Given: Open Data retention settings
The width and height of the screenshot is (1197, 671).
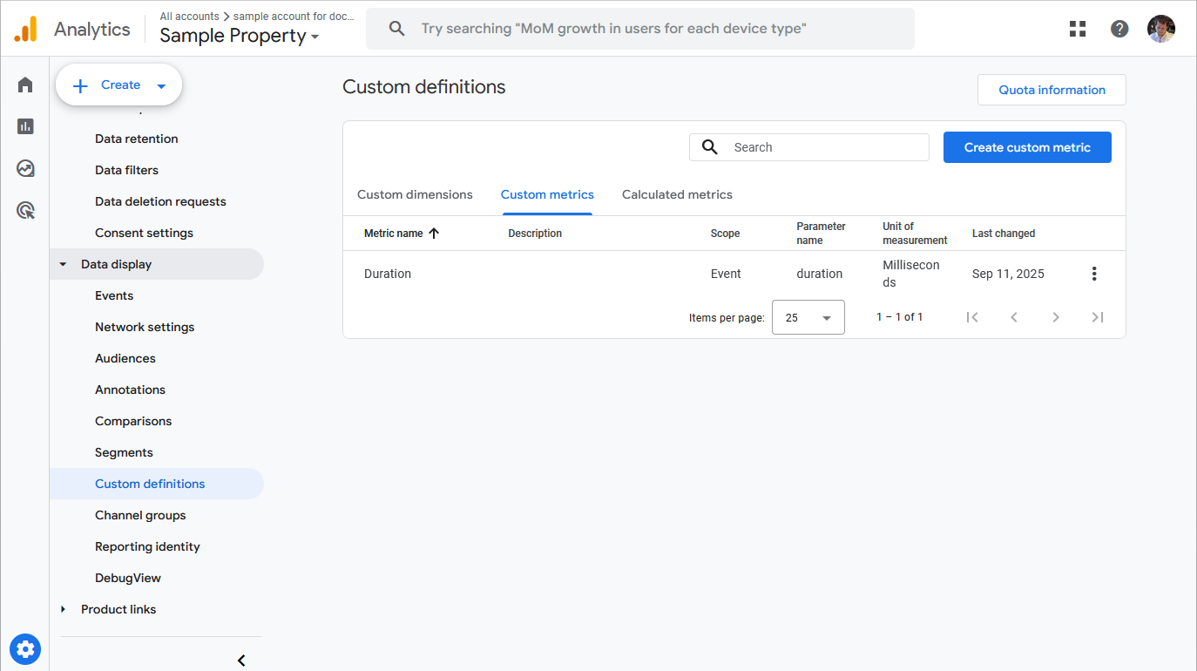Looking at the screenshot, I should click(x=137, y=139).
